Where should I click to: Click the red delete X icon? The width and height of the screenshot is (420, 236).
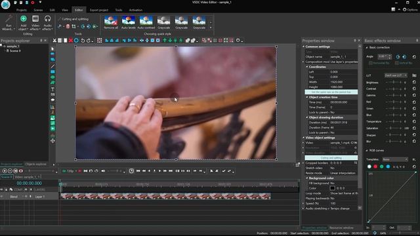71,41
